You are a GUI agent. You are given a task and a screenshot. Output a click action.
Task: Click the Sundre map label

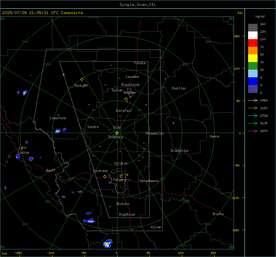[x=93, y=127]
